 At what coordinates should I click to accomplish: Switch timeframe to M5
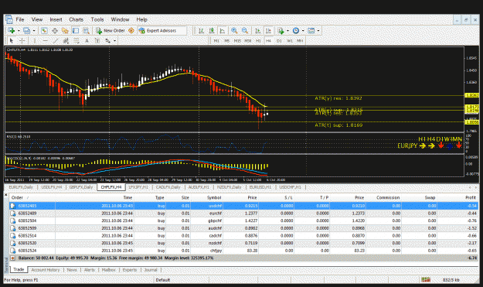click(x=226, y=41)
